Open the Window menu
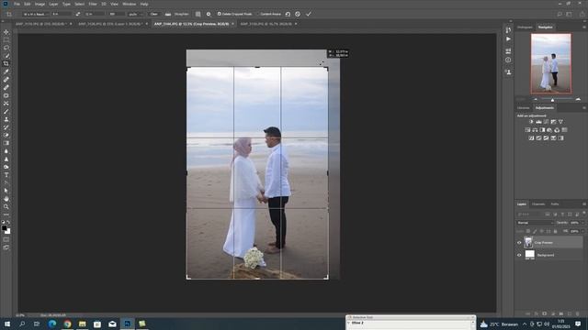588x330 pixels. (129, 4)
